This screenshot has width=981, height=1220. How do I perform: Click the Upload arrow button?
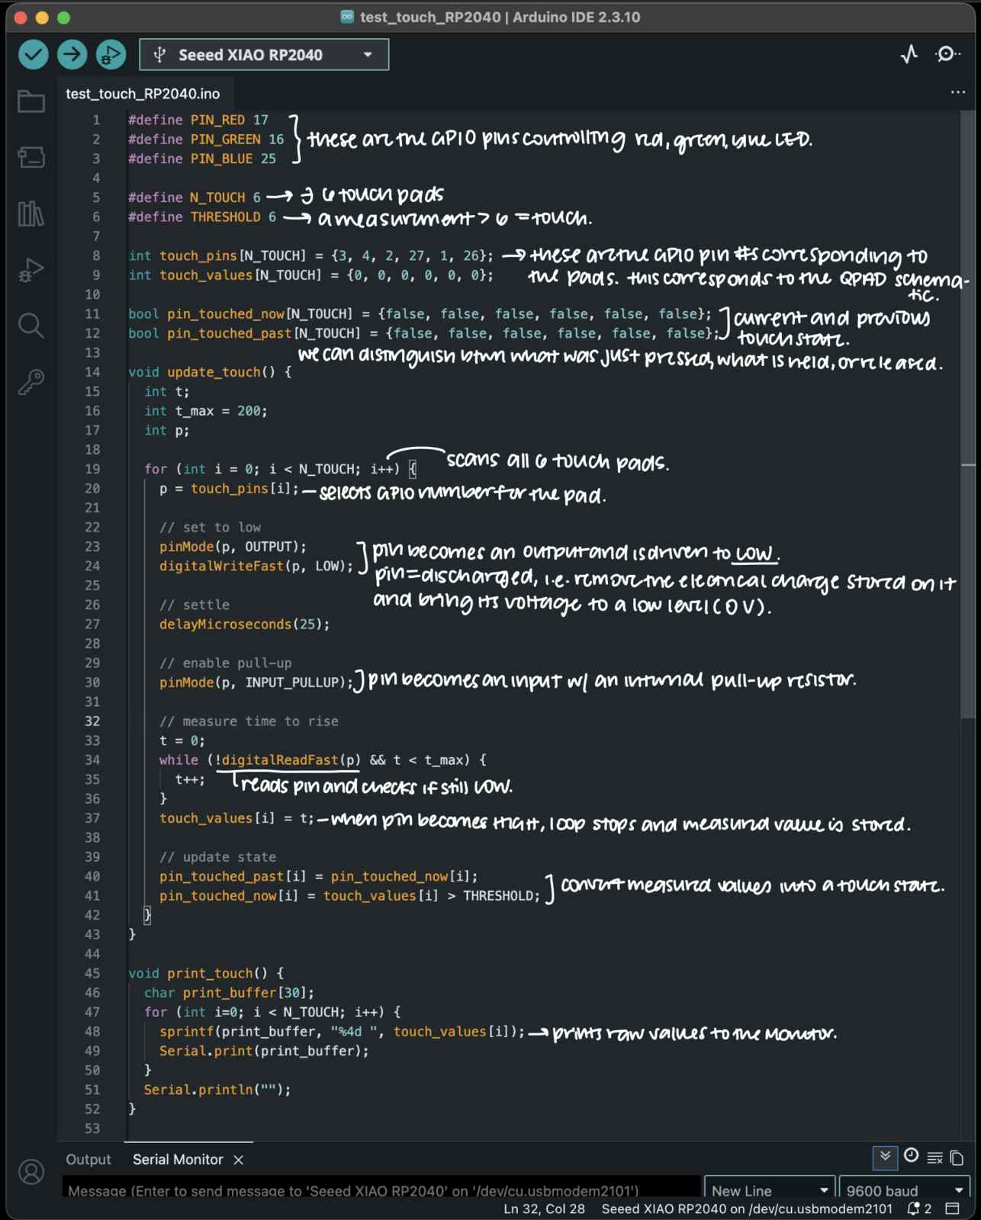coord(72,55)
